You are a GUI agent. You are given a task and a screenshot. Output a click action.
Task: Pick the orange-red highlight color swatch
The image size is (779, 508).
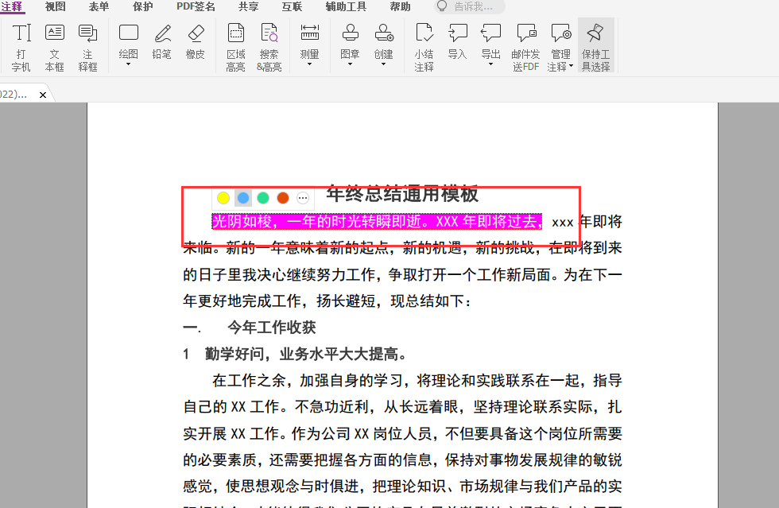283,198
